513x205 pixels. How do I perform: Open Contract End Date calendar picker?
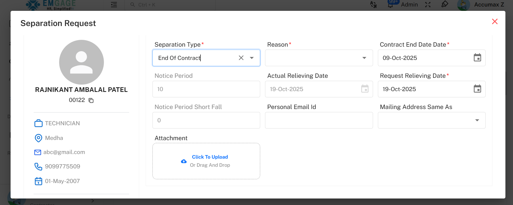pyautogui.click(x=477, y=58)
